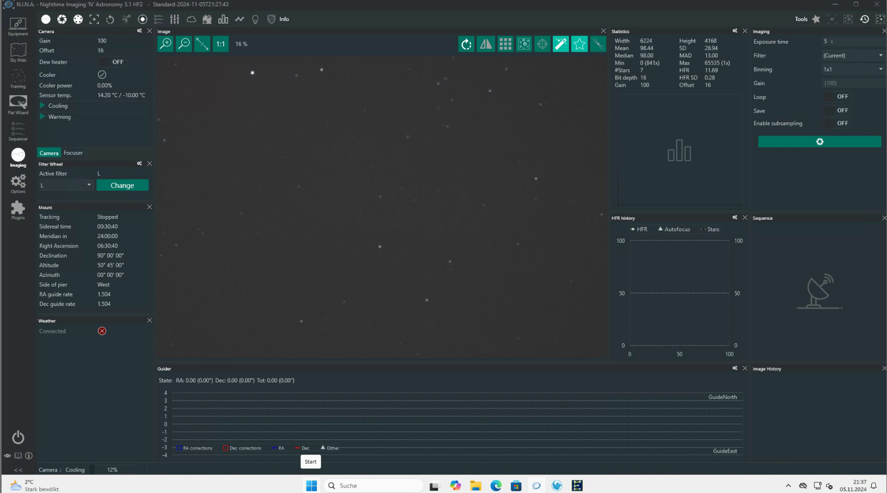Open the Sky Atlas section
The width and height of the screenshot is (887, 493).
click(18, 53)
